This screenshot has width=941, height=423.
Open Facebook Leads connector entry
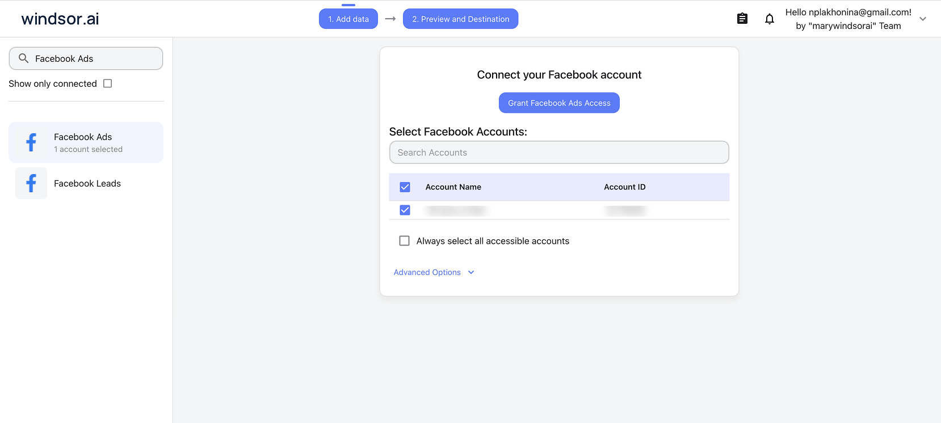pos(86,183)
